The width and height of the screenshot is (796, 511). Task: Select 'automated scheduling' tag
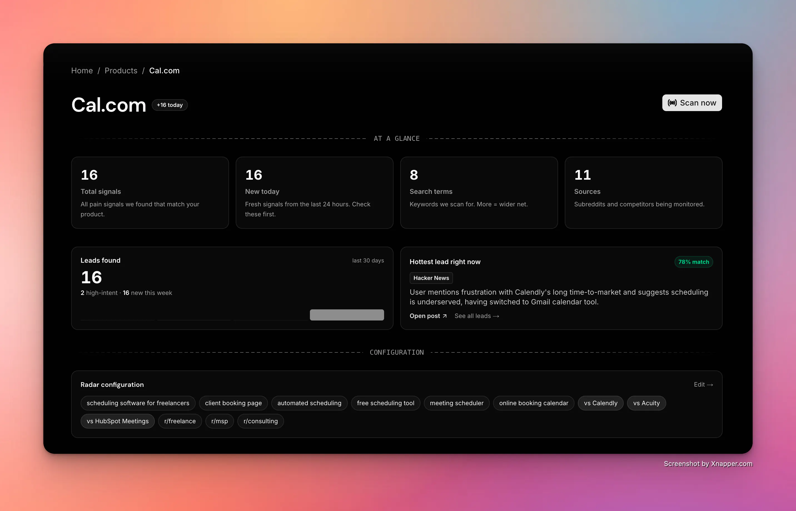click(x=309, y=403)
